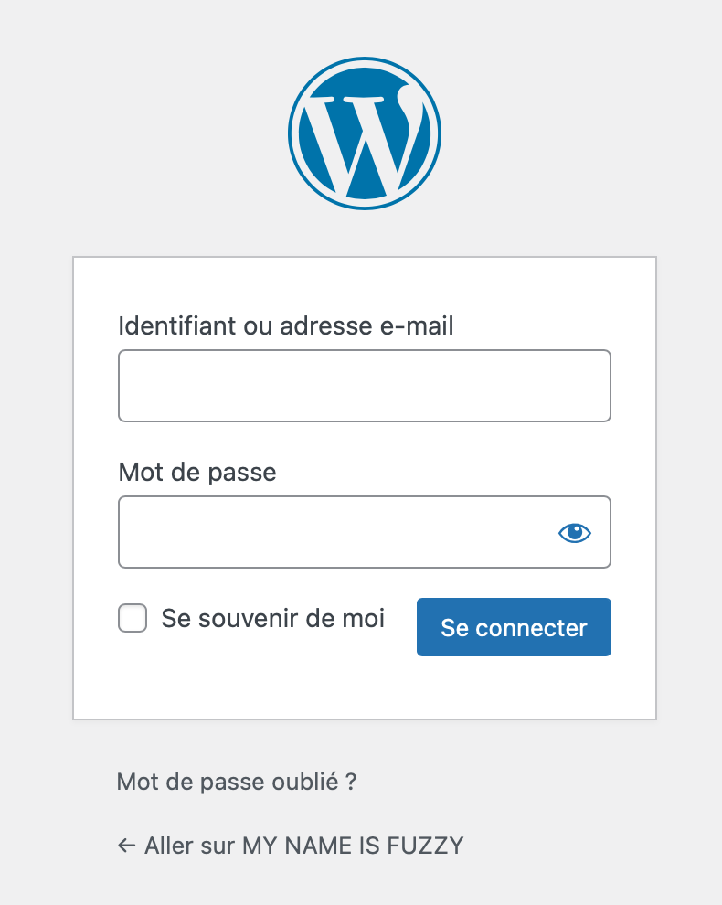Submit the login form with the blue button
Viewport: 722px width, 905px height.
[514, 627]
